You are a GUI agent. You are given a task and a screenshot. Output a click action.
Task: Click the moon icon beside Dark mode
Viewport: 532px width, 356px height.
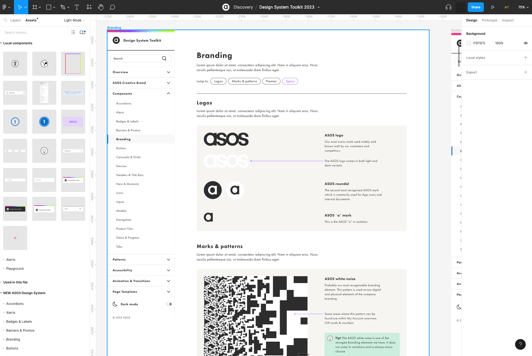pos(115,304)
